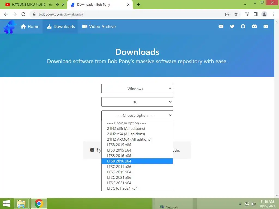The image size is (279, 209).
Task: Open the Windows operating system dropdown
Action: point(137,88)
